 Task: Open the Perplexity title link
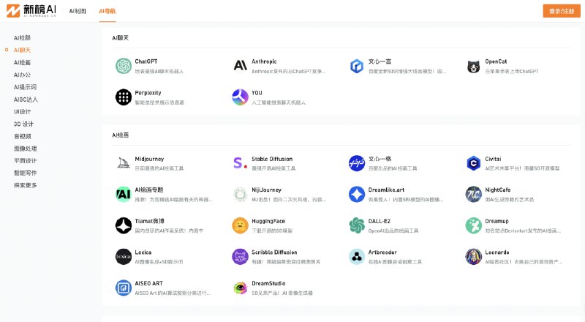coord(148,93)
